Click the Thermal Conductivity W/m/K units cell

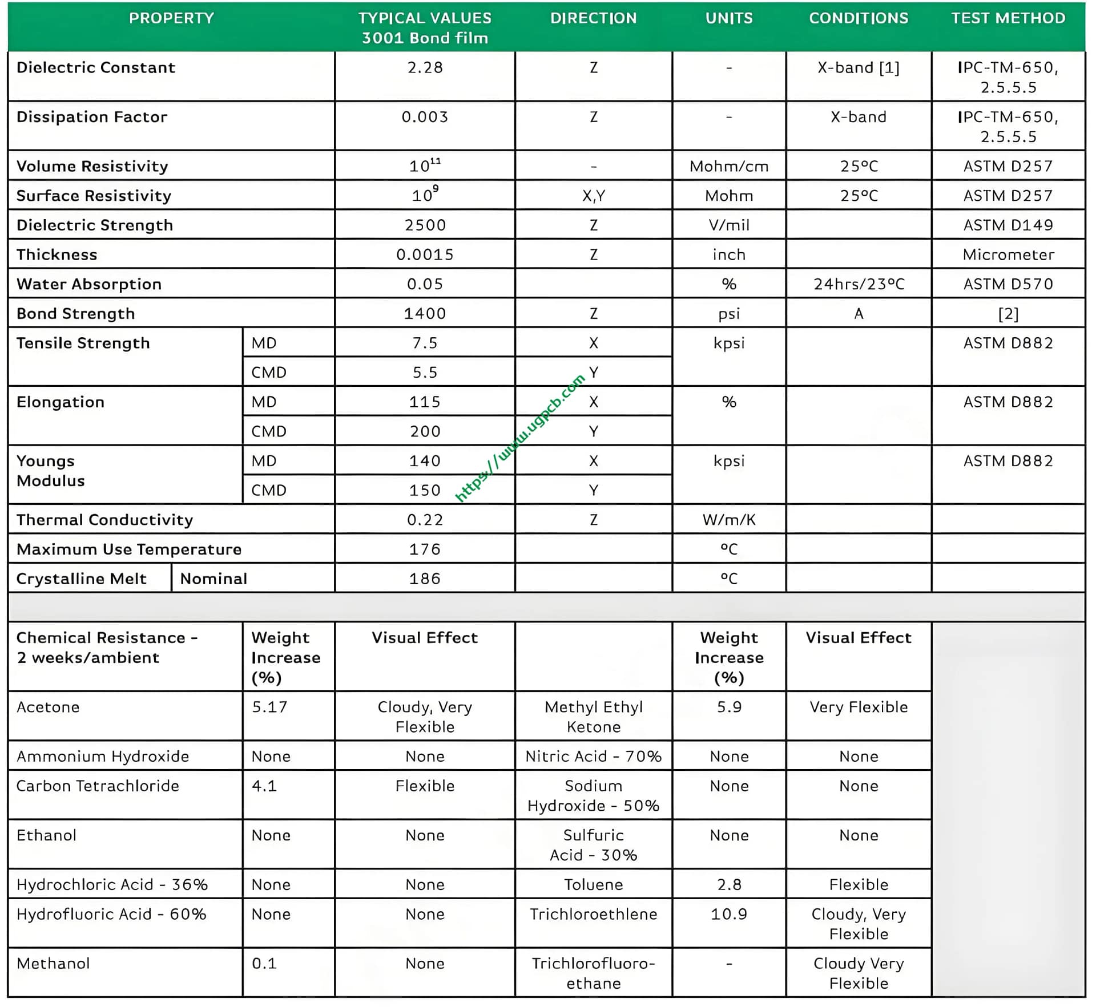click(729, 520)
